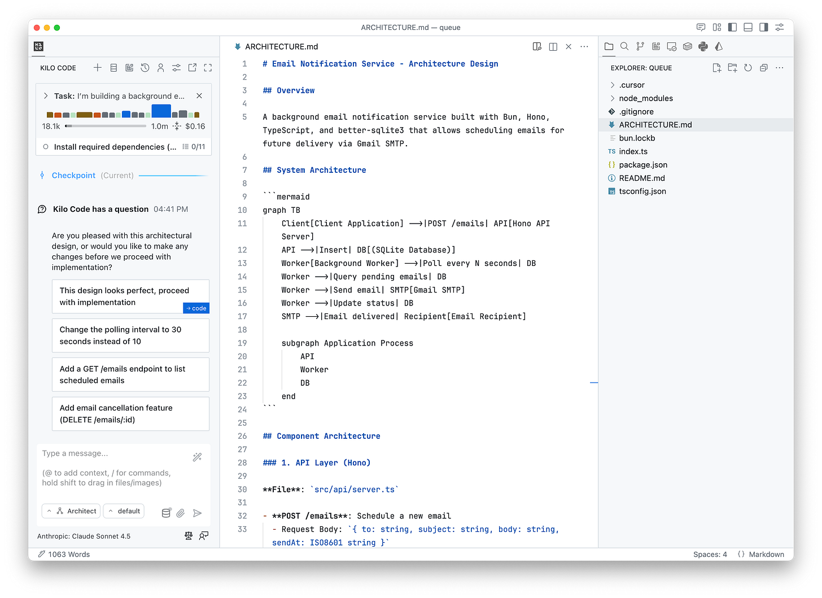This screenshot has height=598, width=822.
Task: Open index.ts in Explorer
Action: point(696,151)
